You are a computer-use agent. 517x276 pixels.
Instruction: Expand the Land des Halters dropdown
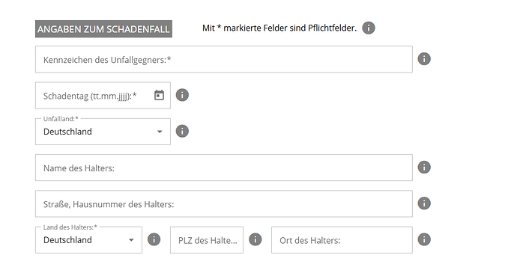88,240
